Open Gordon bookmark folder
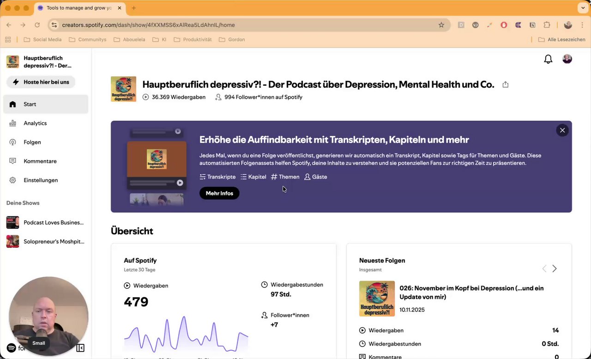The height and width of the screenshot is (359, 591). (x=232, y=40)
